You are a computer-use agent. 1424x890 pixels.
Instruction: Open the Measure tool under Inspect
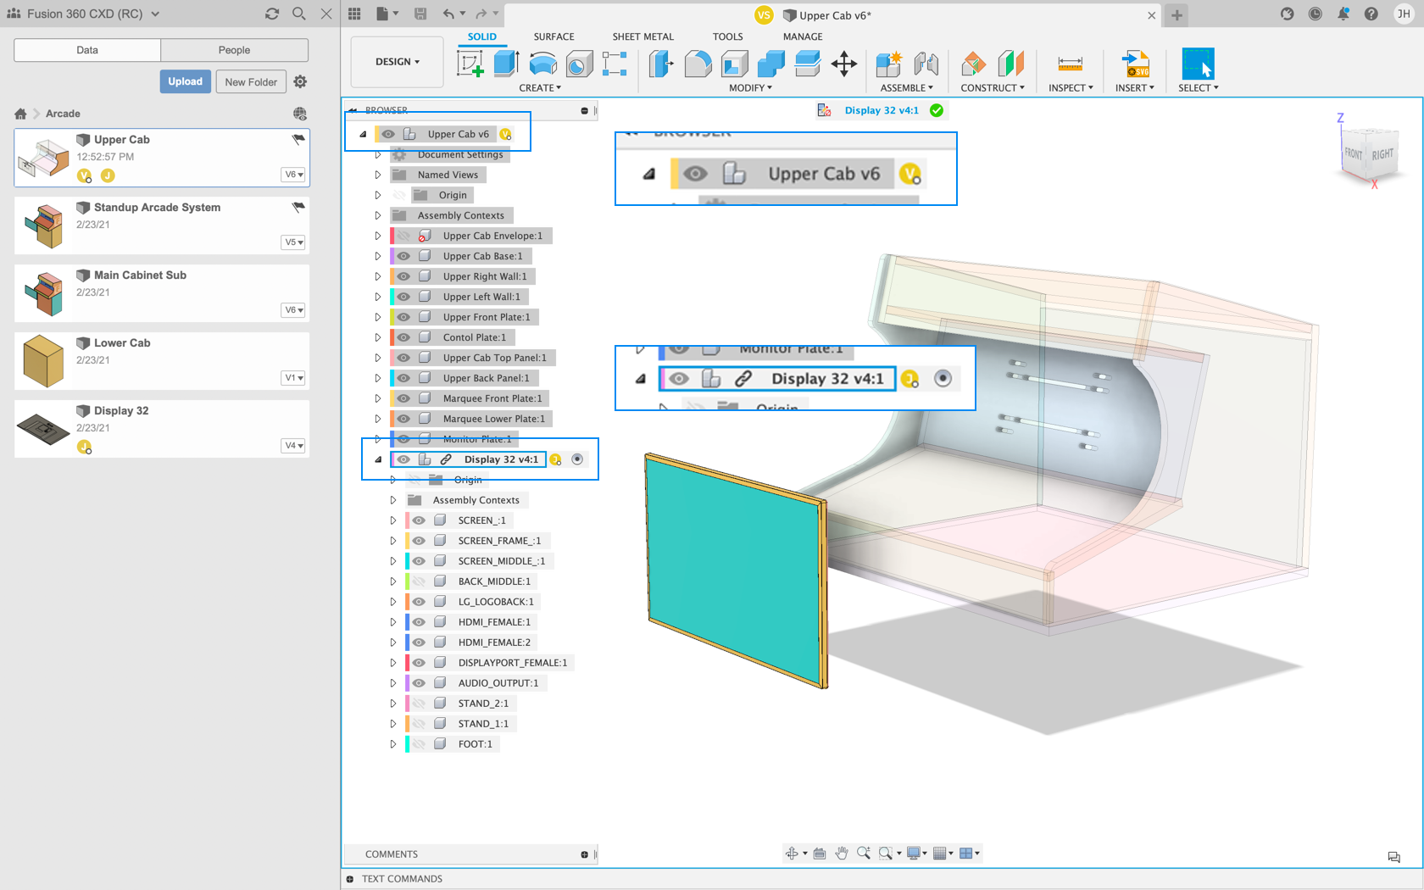click(1069, 64)
